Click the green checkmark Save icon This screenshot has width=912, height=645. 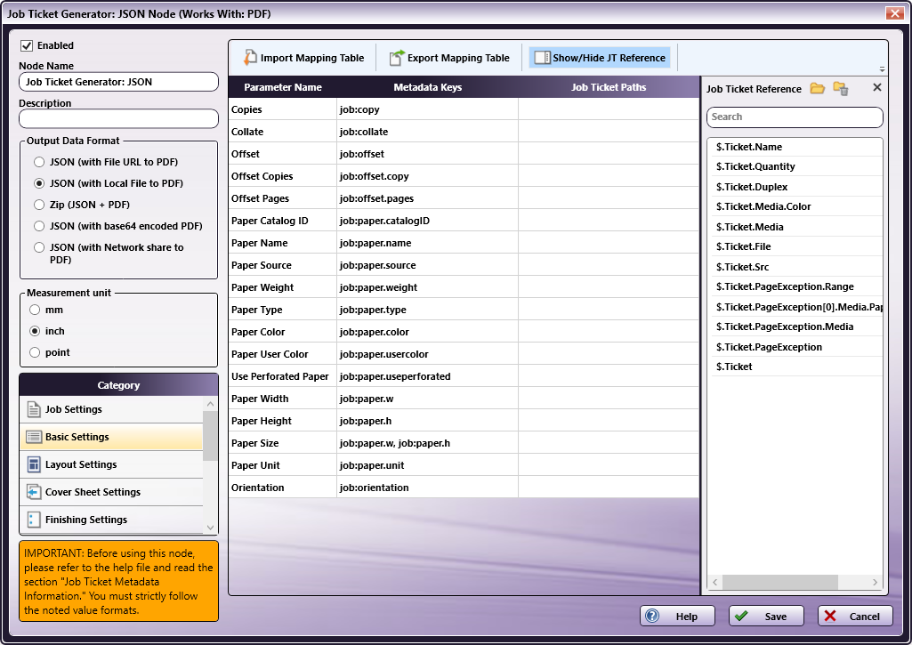[x=741, y=616]
